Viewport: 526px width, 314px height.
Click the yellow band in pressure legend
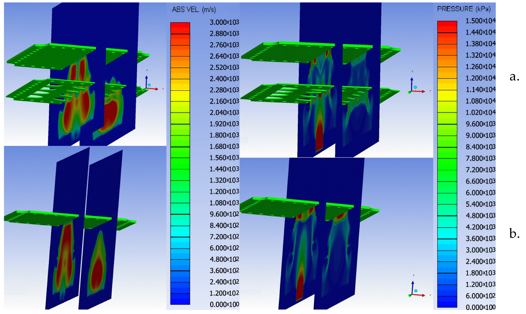click(447, 95)
